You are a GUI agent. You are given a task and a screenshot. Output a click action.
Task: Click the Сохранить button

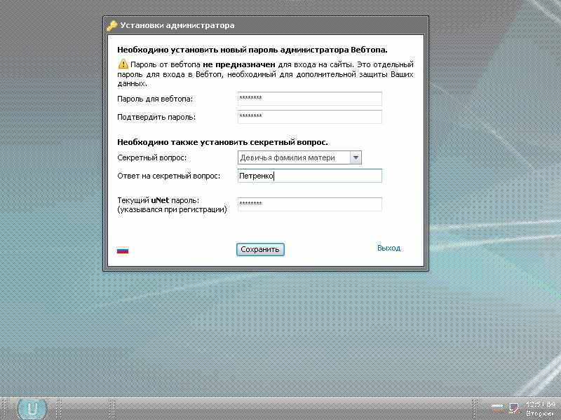tap(260, 249)
